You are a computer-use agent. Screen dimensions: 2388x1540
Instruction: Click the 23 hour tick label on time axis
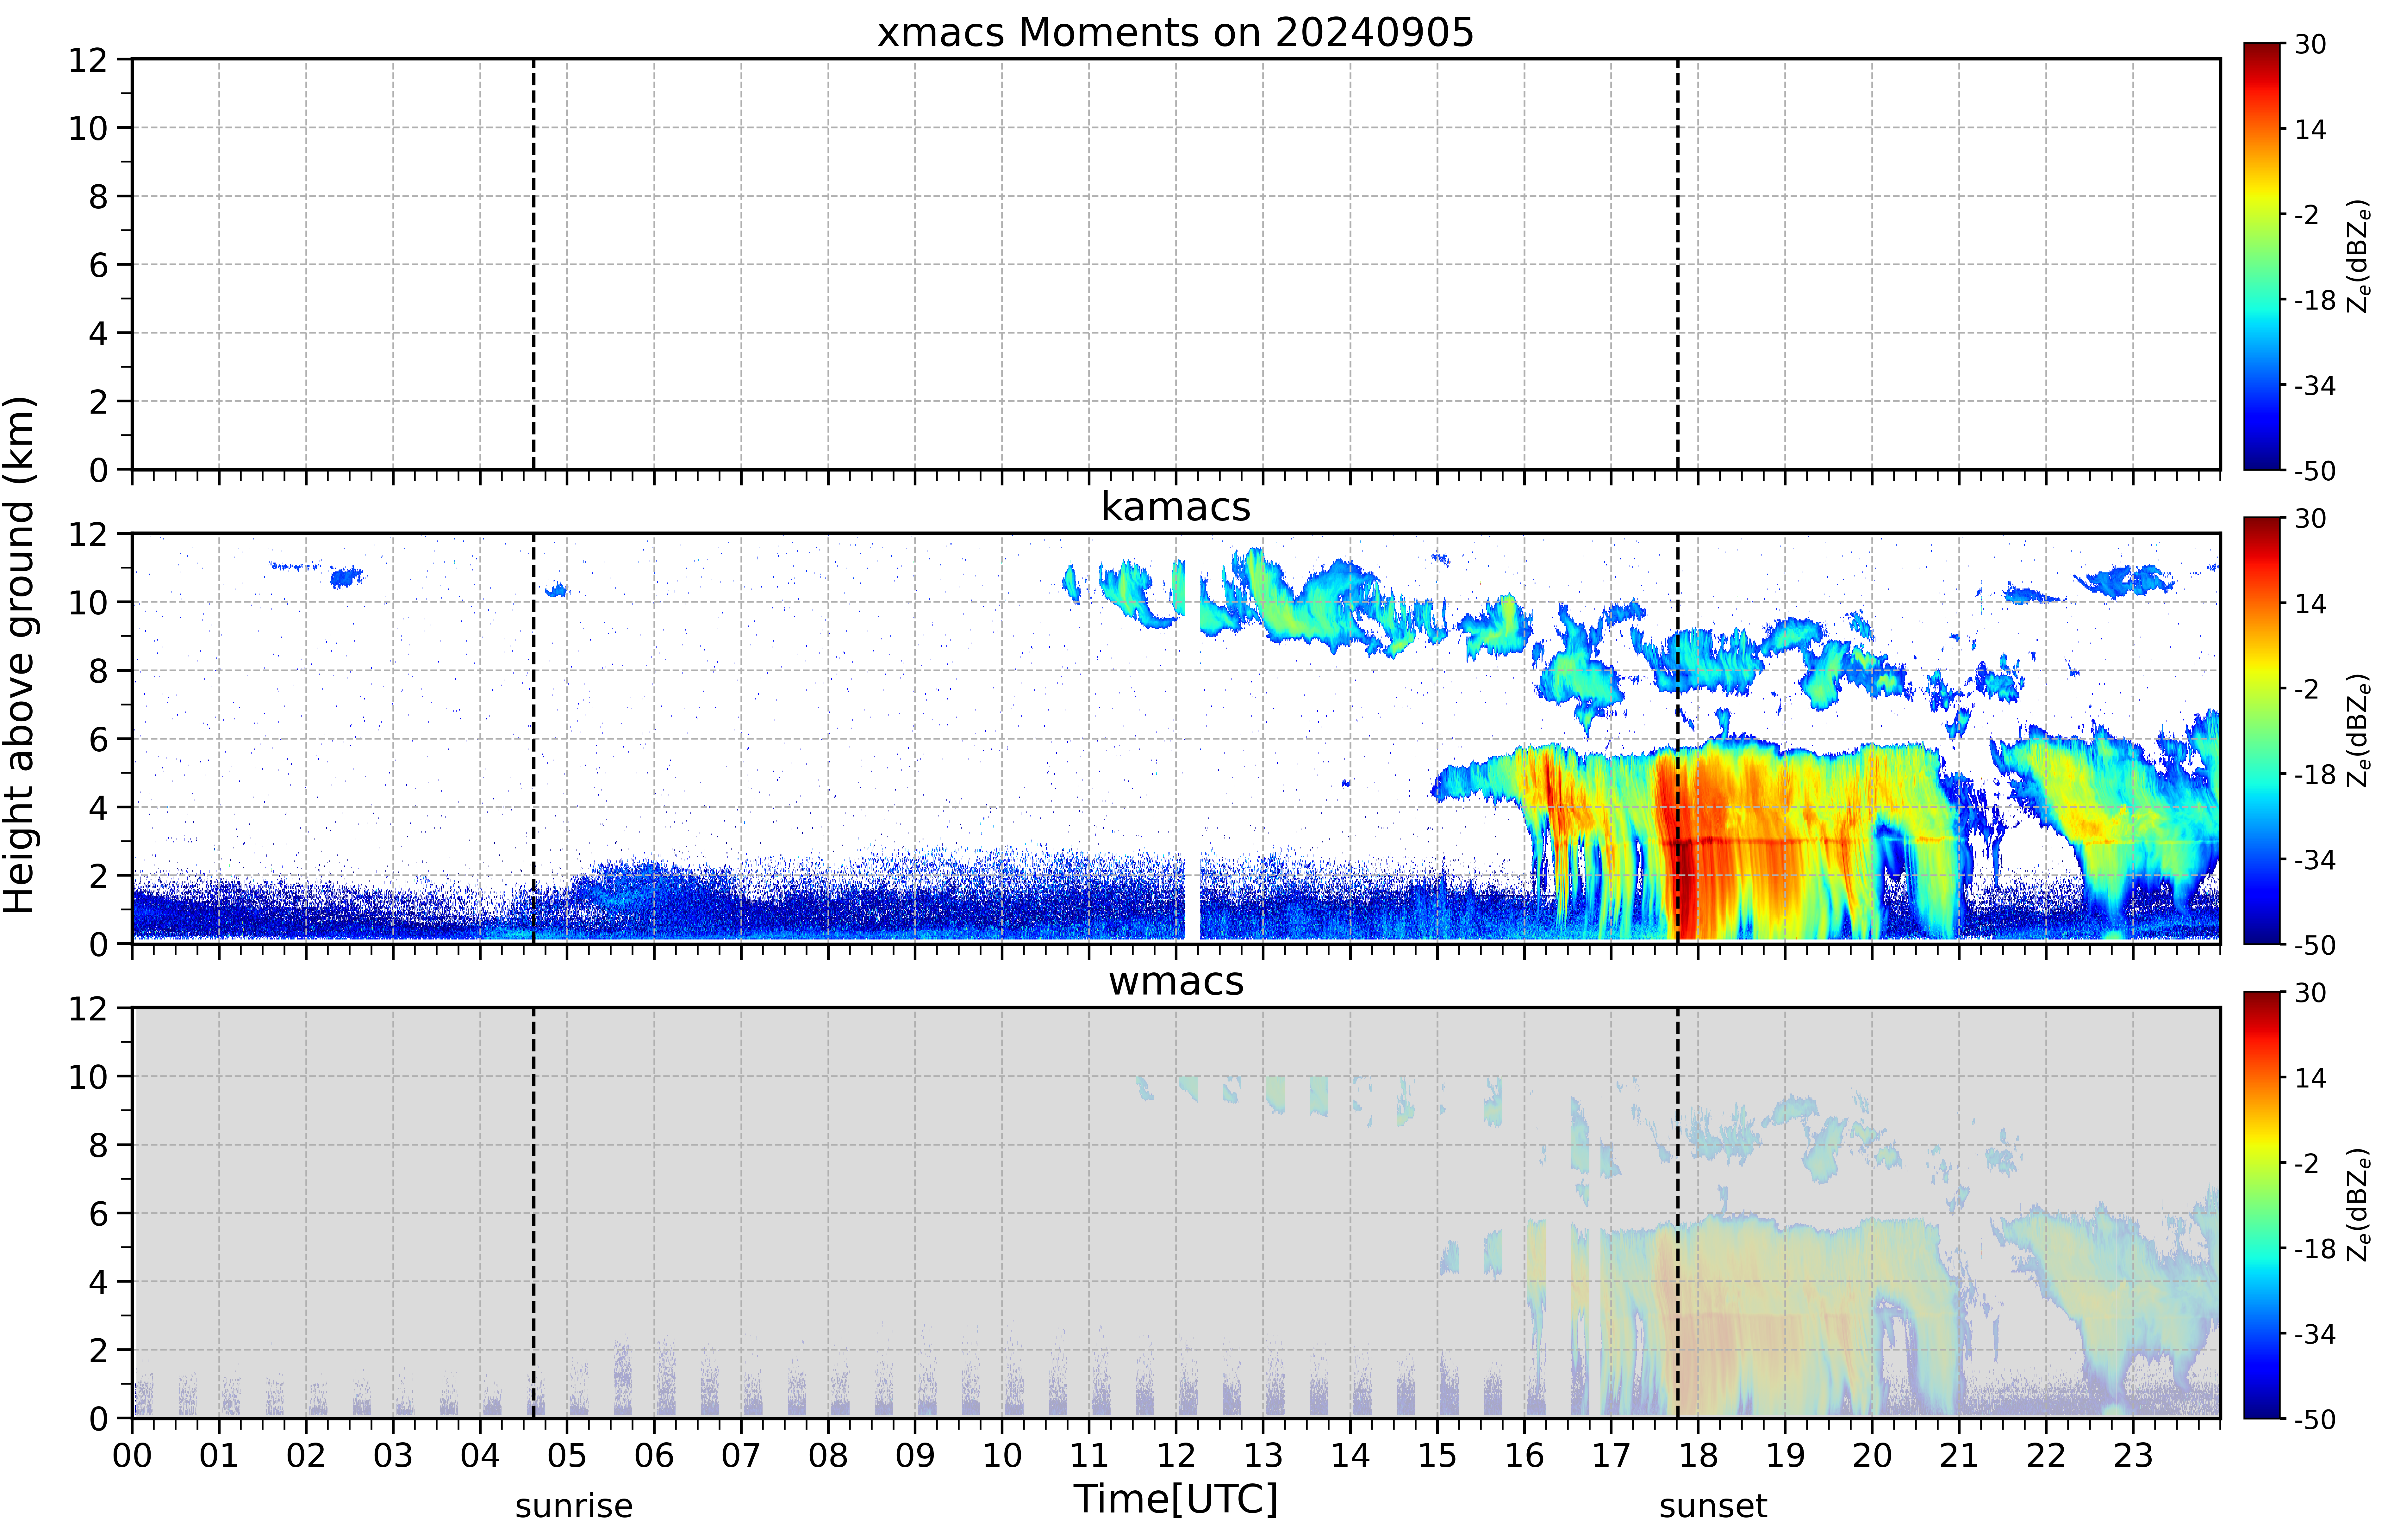(2133, 1455)
